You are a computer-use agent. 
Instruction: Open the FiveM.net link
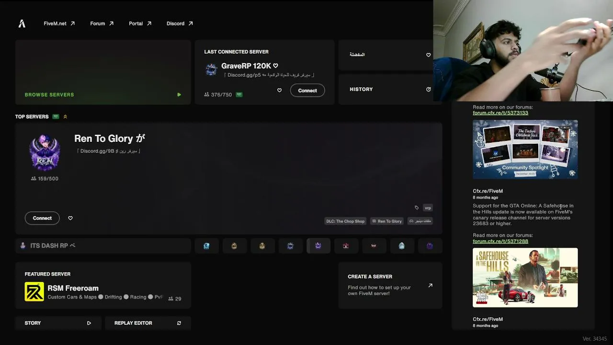(x=59, y=23)
